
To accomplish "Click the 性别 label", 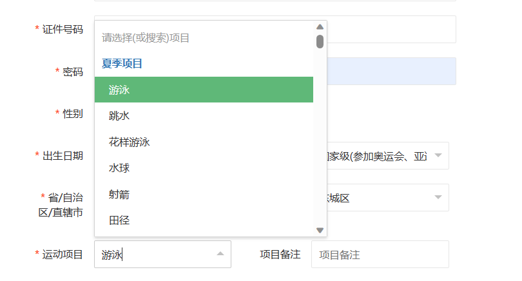I will (73, 114).
